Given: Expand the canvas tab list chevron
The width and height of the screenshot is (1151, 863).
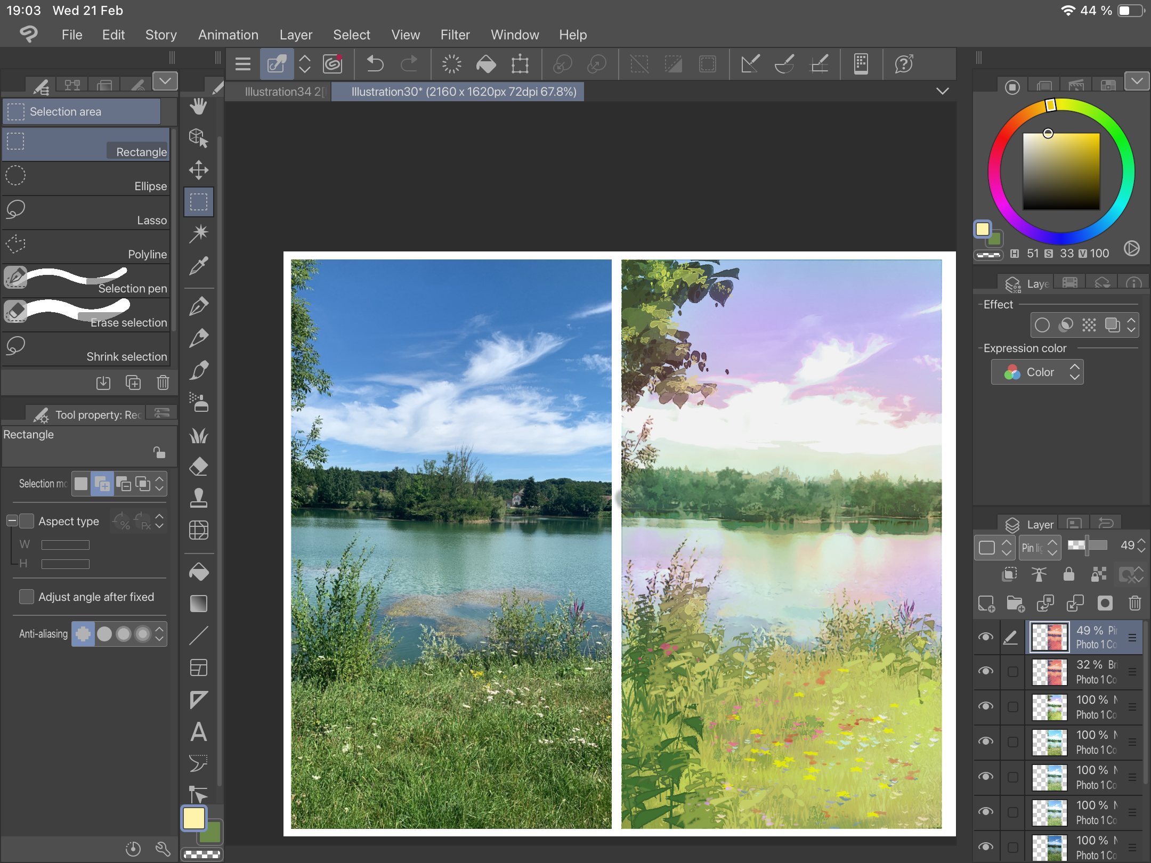Looking at the screenshot, I should pyautogui.click(x=942, y=91).
